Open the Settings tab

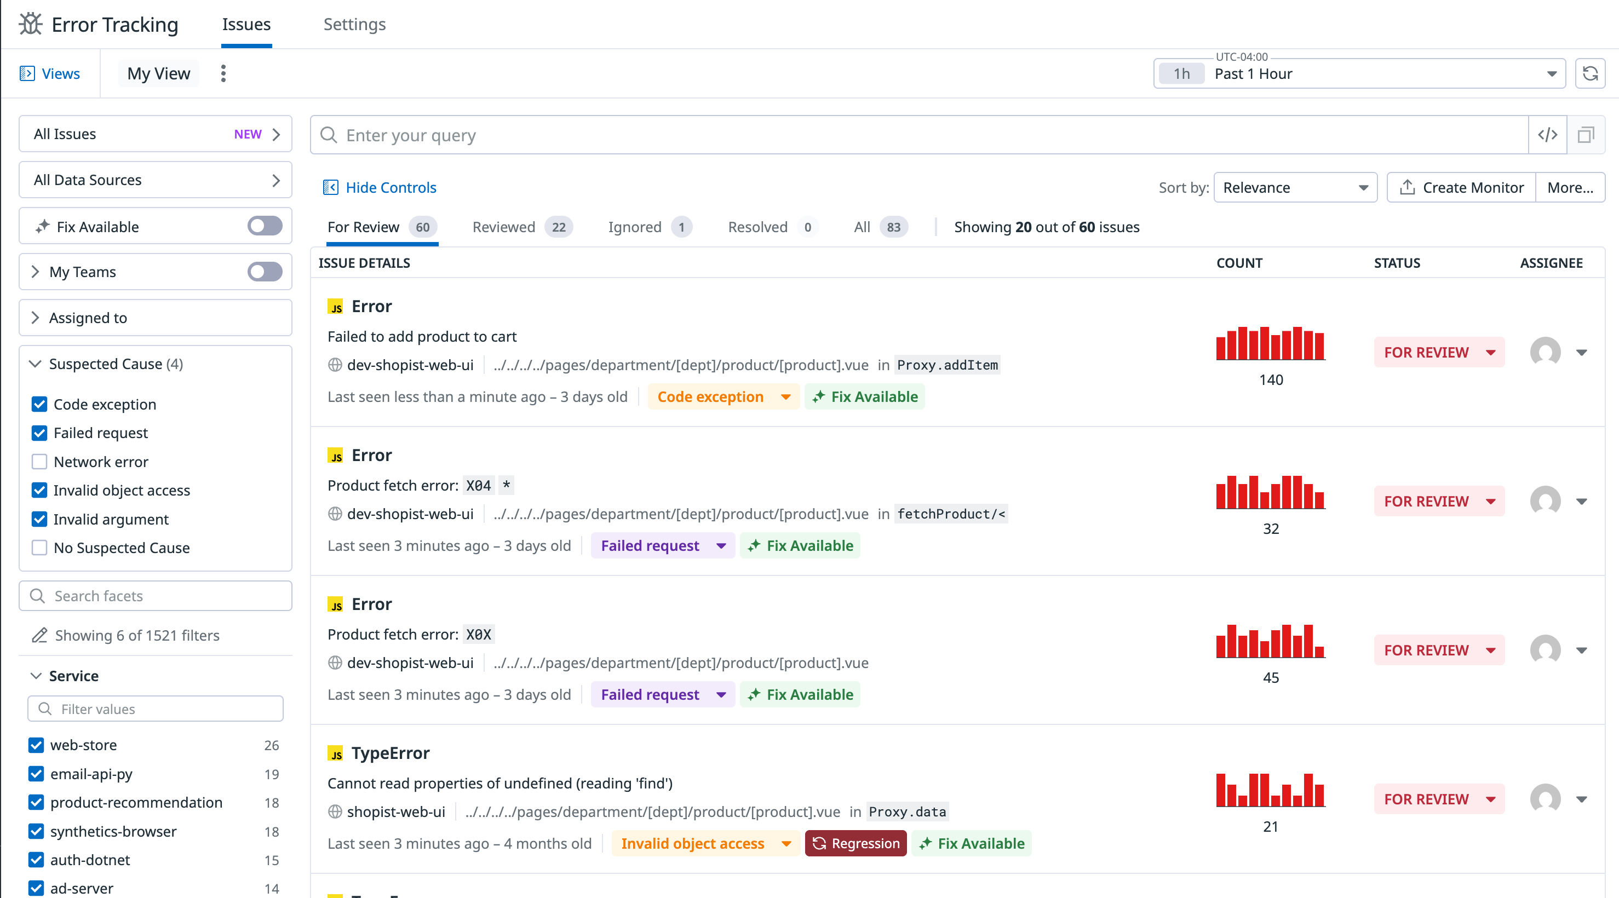coord(354,24)
